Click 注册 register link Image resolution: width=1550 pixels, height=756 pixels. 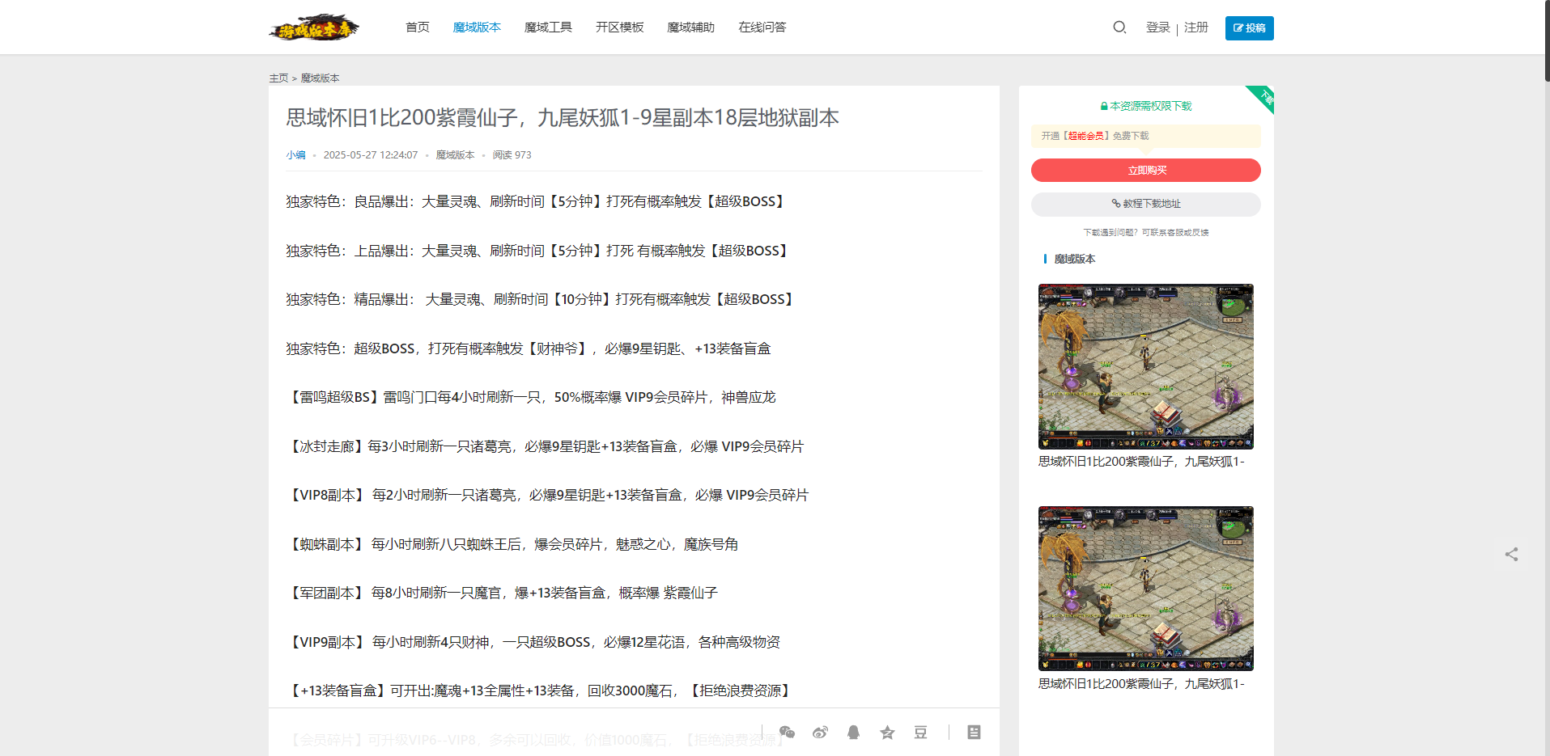[x=1196, y=27]
